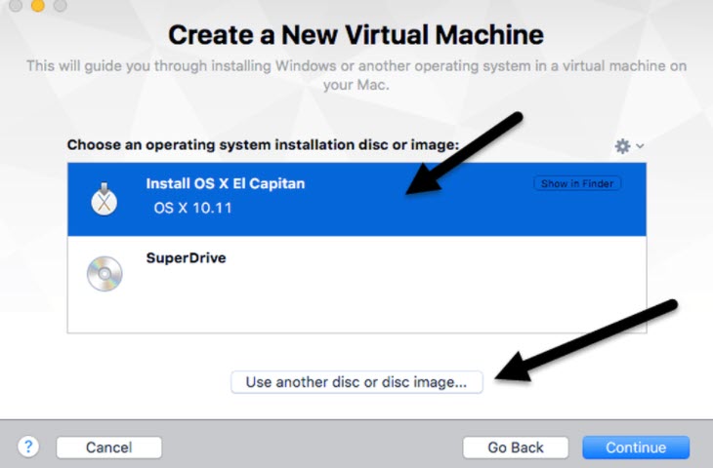The width and height of the screenshot is (713, 468).
Task: Cancel the new virtual machine wizard
Action: (109, 448)
